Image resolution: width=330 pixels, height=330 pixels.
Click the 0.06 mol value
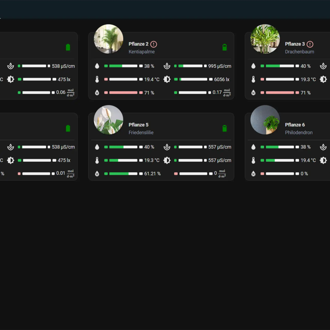tap(65, 93)
